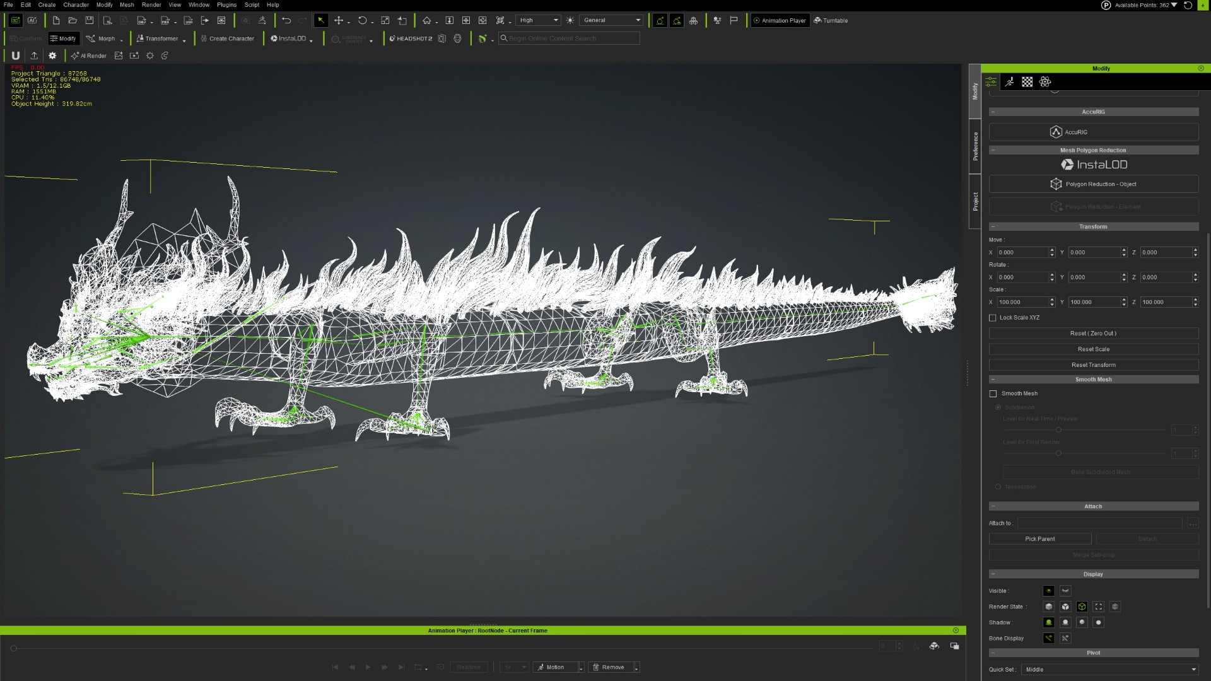Save the project with the floppy disk icon

point(90,20)
